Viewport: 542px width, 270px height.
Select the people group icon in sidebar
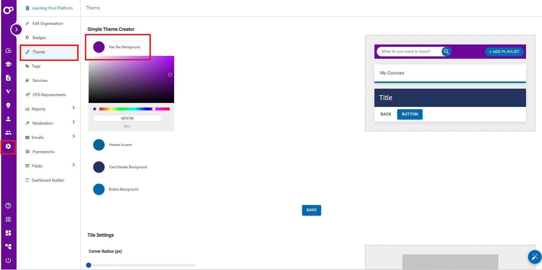click(8, 132)
